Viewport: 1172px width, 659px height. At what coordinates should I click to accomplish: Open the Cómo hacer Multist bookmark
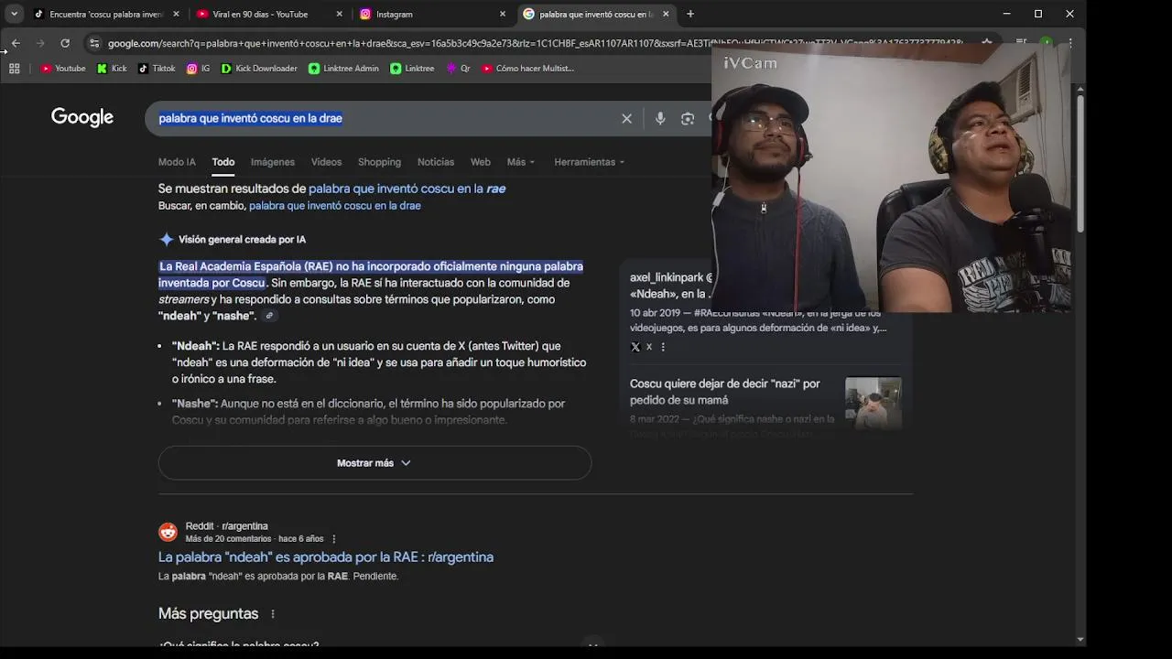tap(527, 69)
